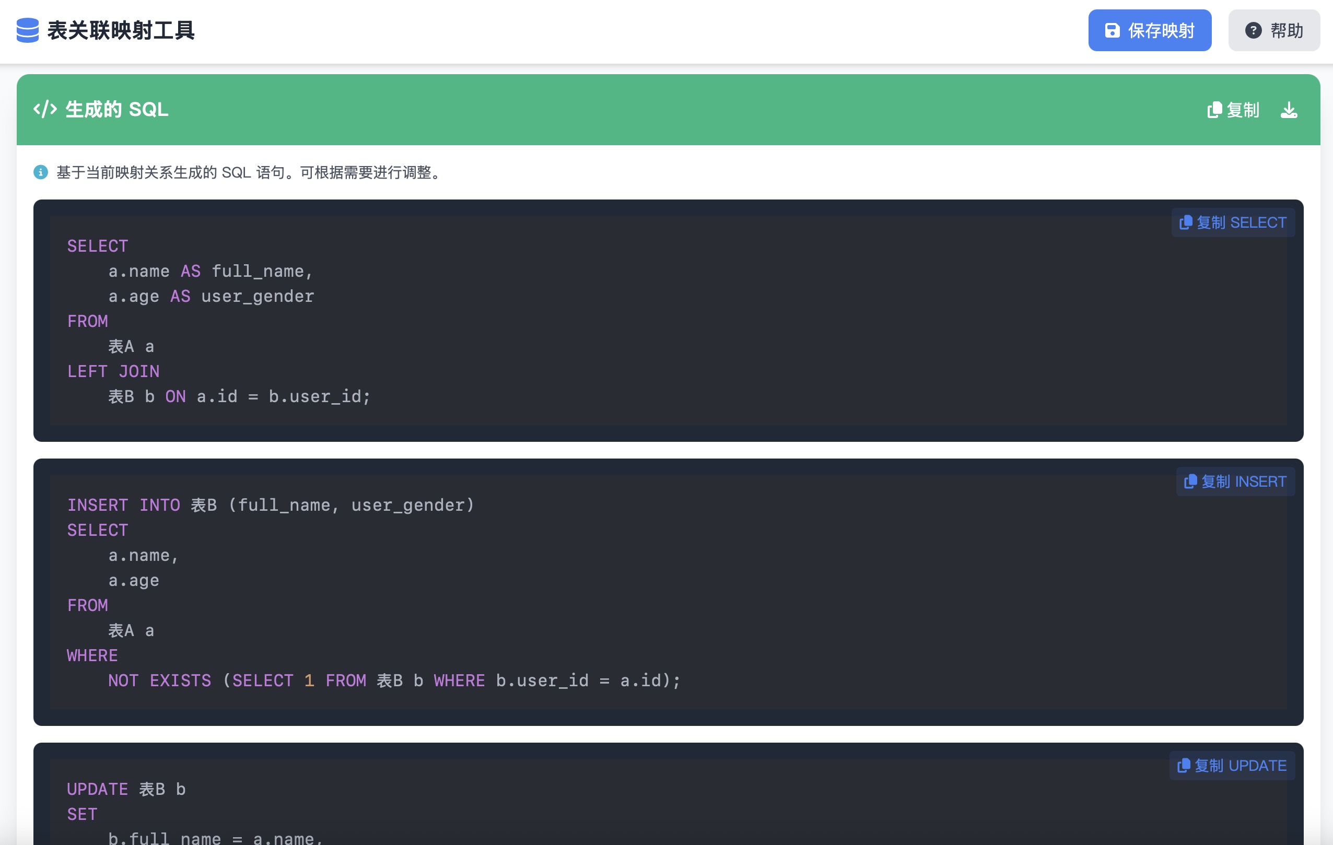Image resolution: width=1333 pixels, height=845 pixels.
Task: Click the 表B b ON join condition line
Action: click(x=239, y=396)
